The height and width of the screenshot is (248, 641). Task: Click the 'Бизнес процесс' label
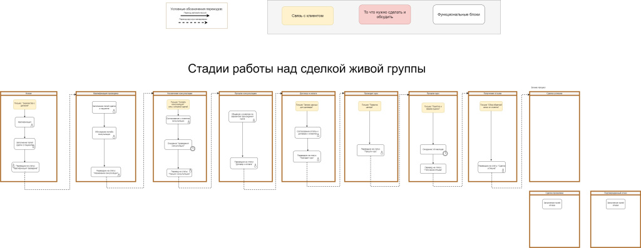point(538,87)
